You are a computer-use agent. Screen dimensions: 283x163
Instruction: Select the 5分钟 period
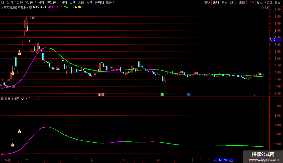[x=29, y=2]
